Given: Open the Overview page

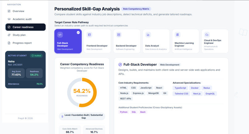Looking at the screenshot, I should (25, 11).
